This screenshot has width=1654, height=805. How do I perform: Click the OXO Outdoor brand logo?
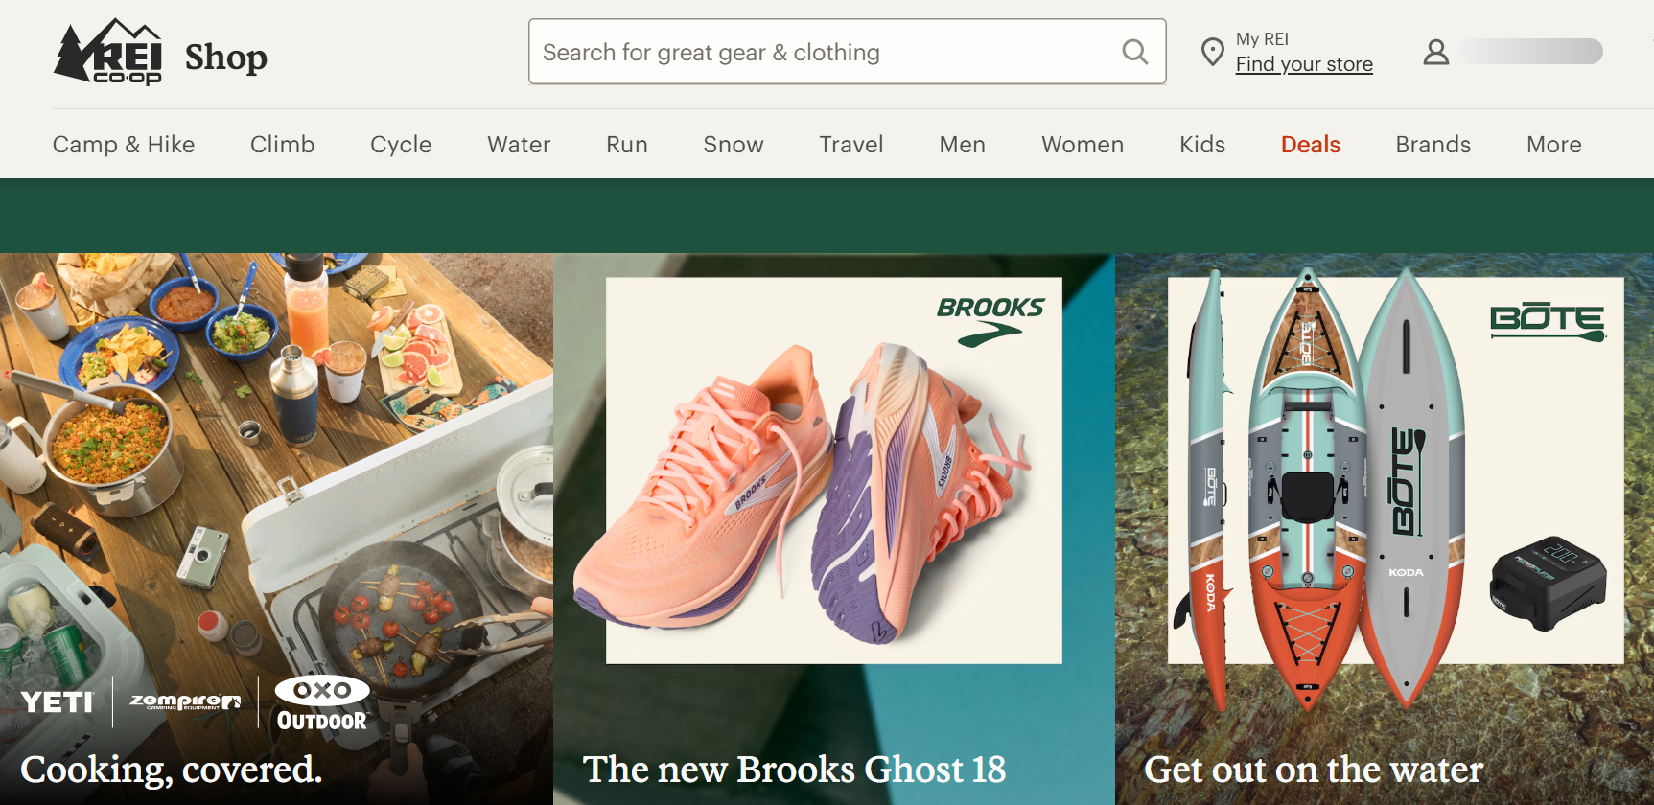tap(322, 704)
